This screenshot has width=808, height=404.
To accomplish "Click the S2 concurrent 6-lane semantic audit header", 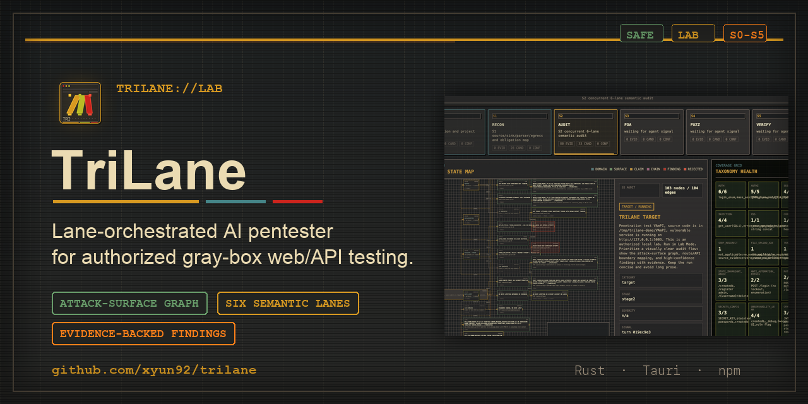I will pos(616,99).
